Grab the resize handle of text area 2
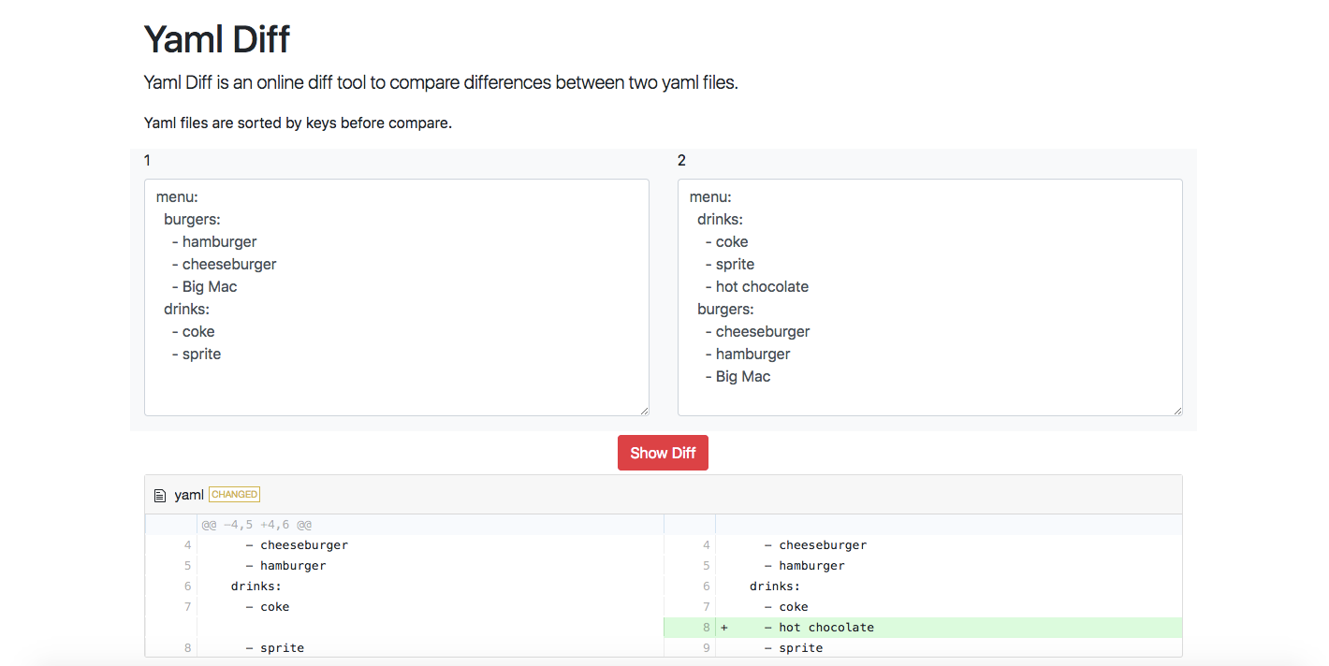The height and width of the screenshot is (666, 1329). coord(1177,411)
